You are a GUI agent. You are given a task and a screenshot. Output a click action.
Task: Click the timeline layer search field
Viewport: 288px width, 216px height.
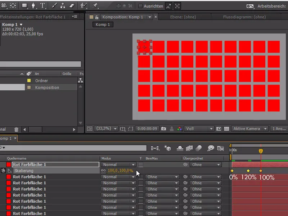pos(73,148)
